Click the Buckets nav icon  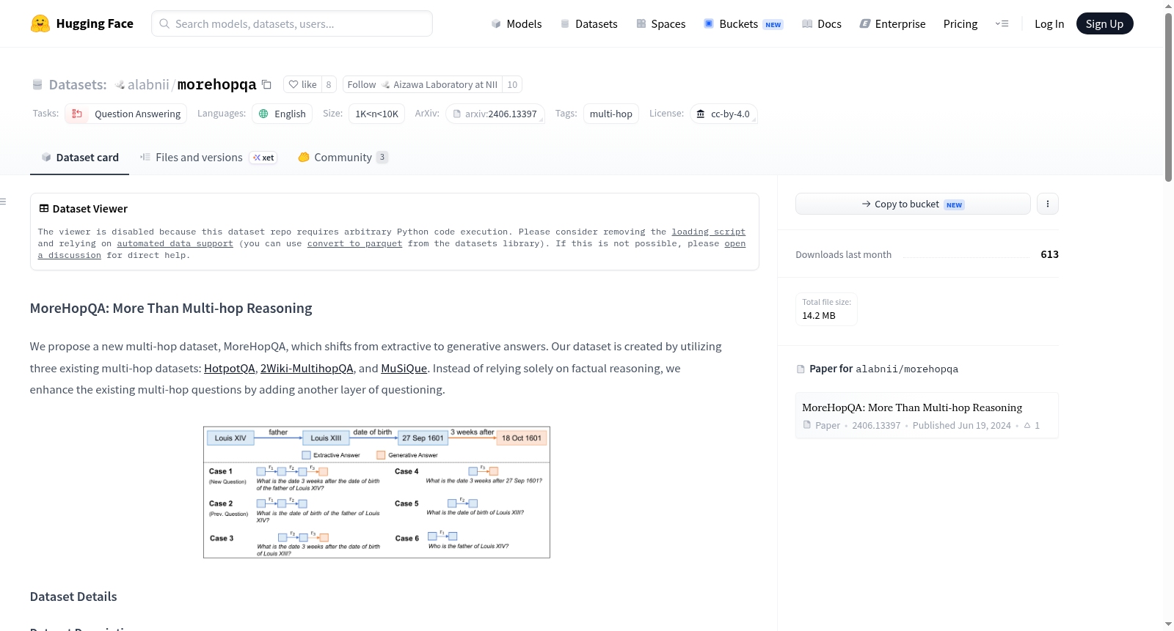point(709,23)
